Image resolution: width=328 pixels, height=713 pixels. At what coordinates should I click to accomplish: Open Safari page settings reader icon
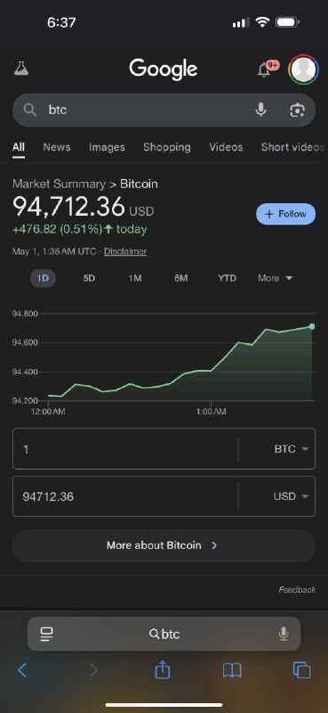click(x=46, y=634)
